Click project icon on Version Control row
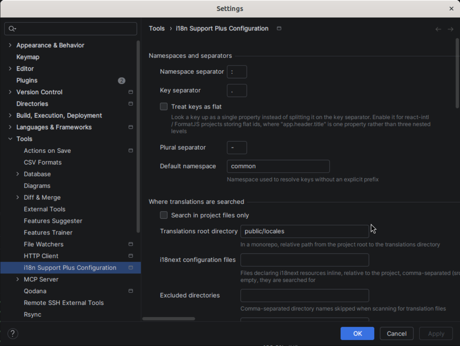The width and height of the screenshot is (460, 346). tap(131, 92)
